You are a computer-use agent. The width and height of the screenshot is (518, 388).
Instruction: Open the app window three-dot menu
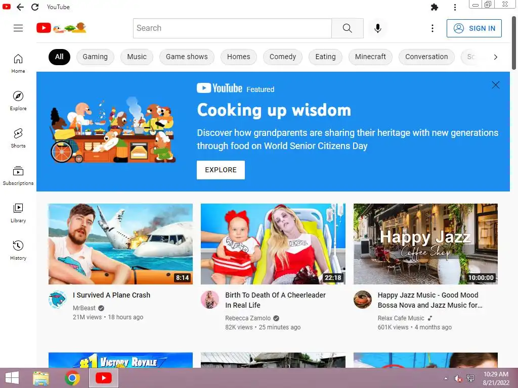pos(455,7)
